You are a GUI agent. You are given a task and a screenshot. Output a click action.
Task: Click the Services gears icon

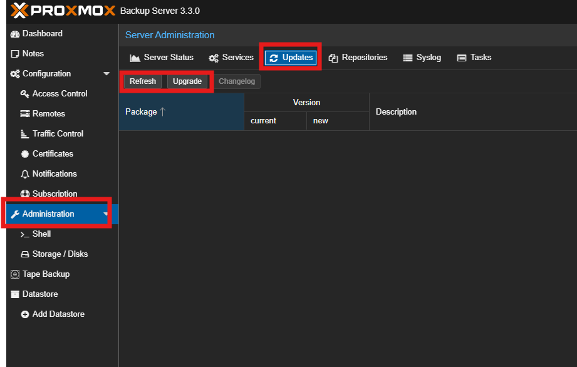click(x=214, y=58)
